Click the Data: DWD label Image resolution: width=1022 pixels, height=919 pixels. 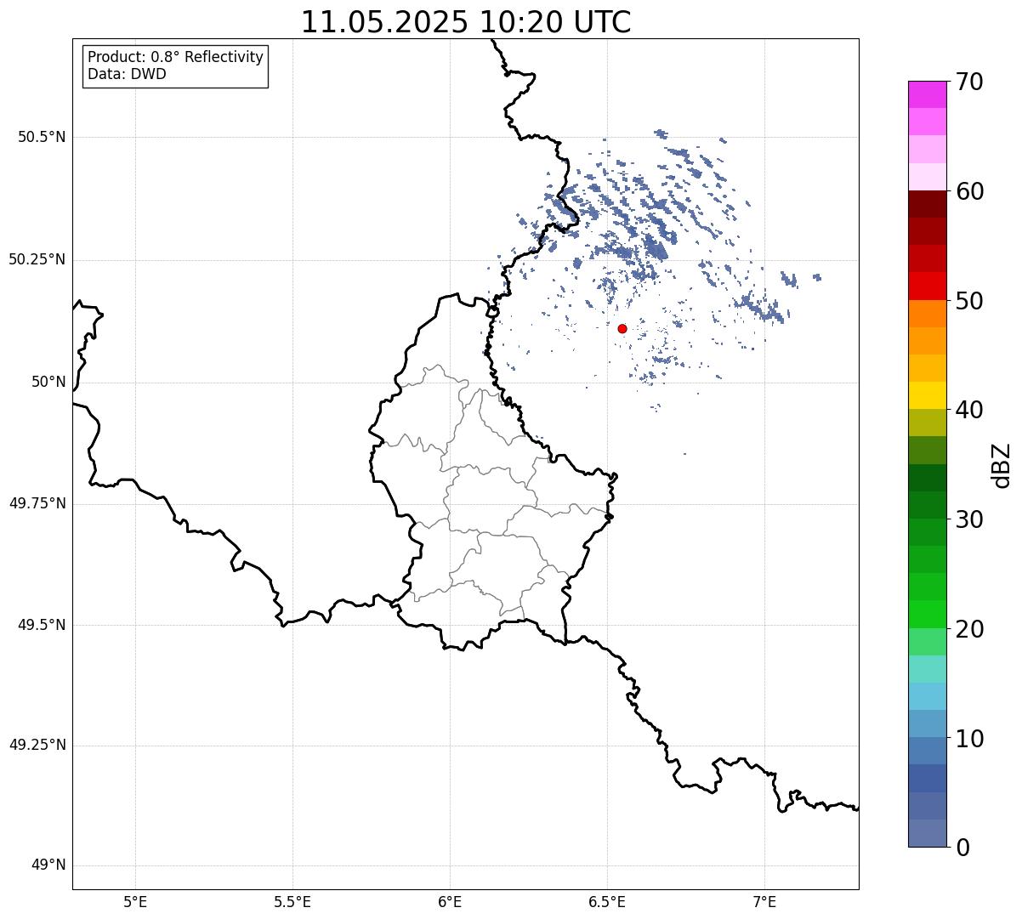tap(127, 74)
